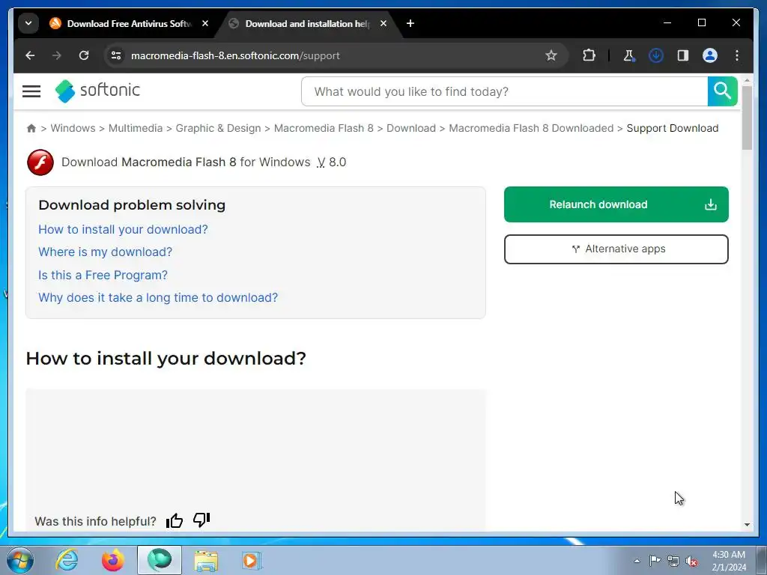Open the profile avatar menu
This screenshot has width=767, height=575.
point(710,55)
